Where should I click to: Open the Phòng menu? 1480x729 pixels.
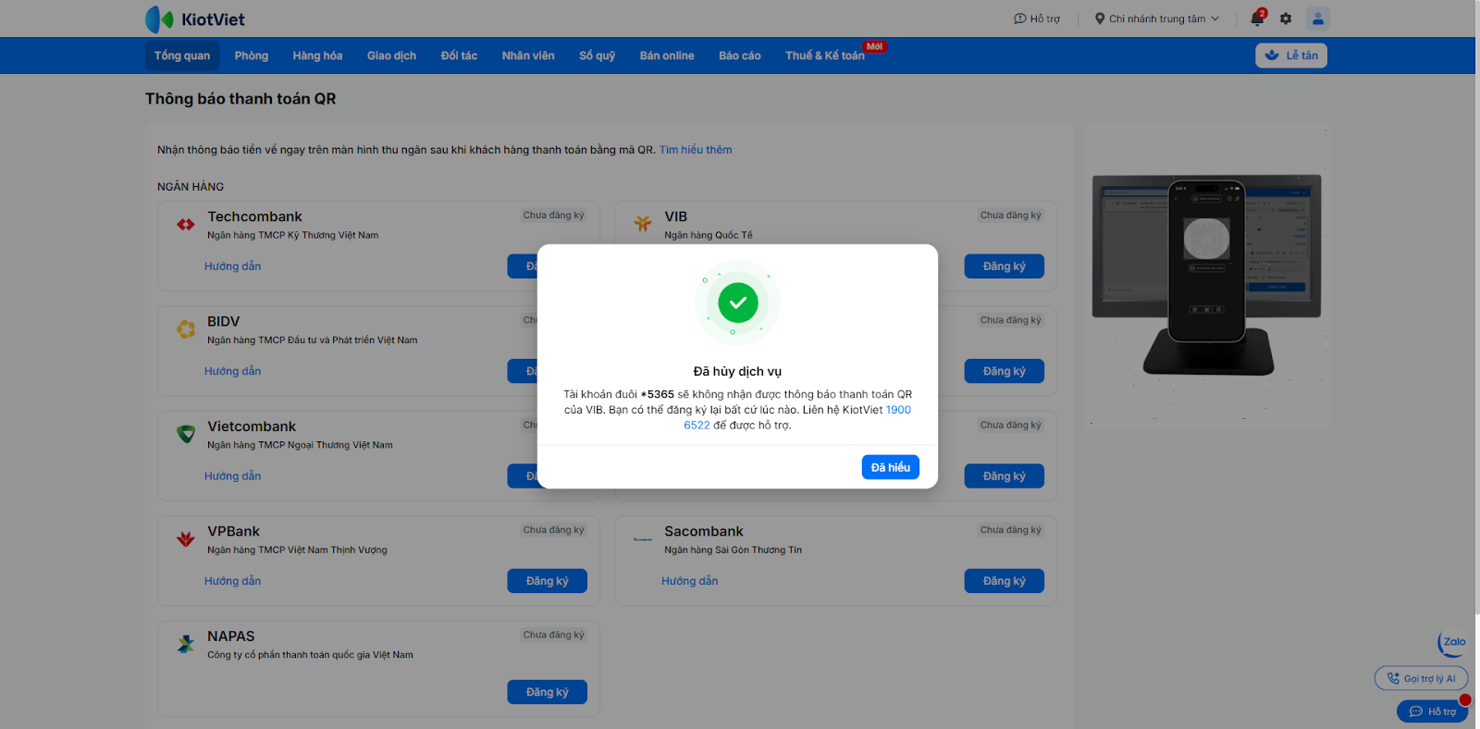[x=252, y=56]
